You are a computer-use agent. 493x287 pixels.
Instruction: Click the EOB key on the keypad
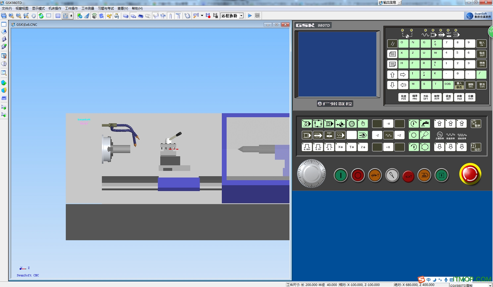click(448, 85)
